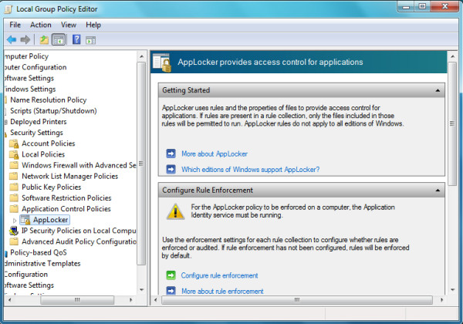Image resolution: width=463 pixels, height=324 pixels.
Task: Select Security Settings tree item
Action: 36,133
